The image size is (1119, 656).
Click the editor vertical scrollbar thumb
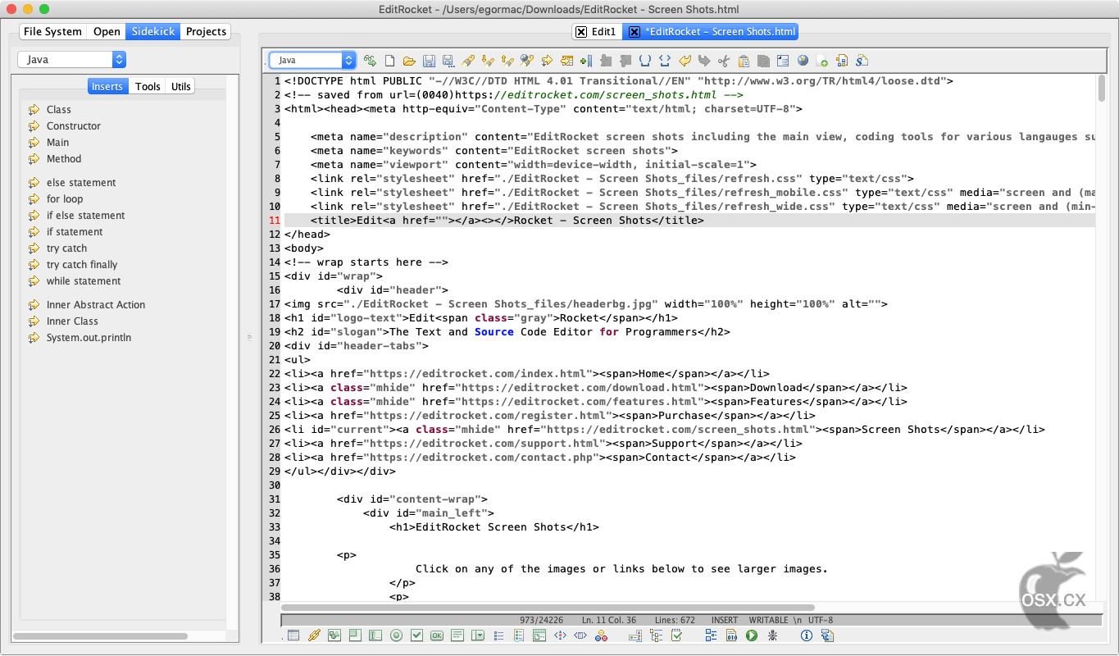(x=1102, y=89)
